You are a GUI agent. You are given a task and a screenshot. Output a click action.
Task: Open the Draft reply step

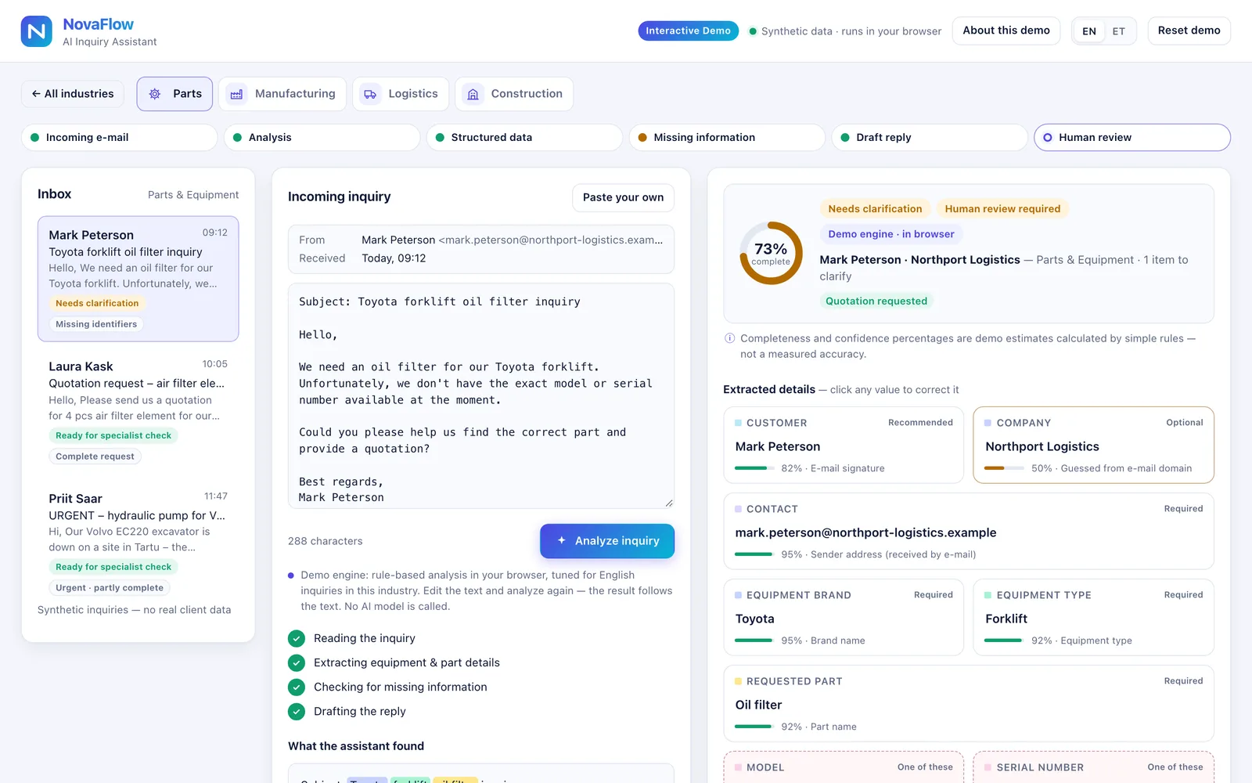(x=930, y=138)
